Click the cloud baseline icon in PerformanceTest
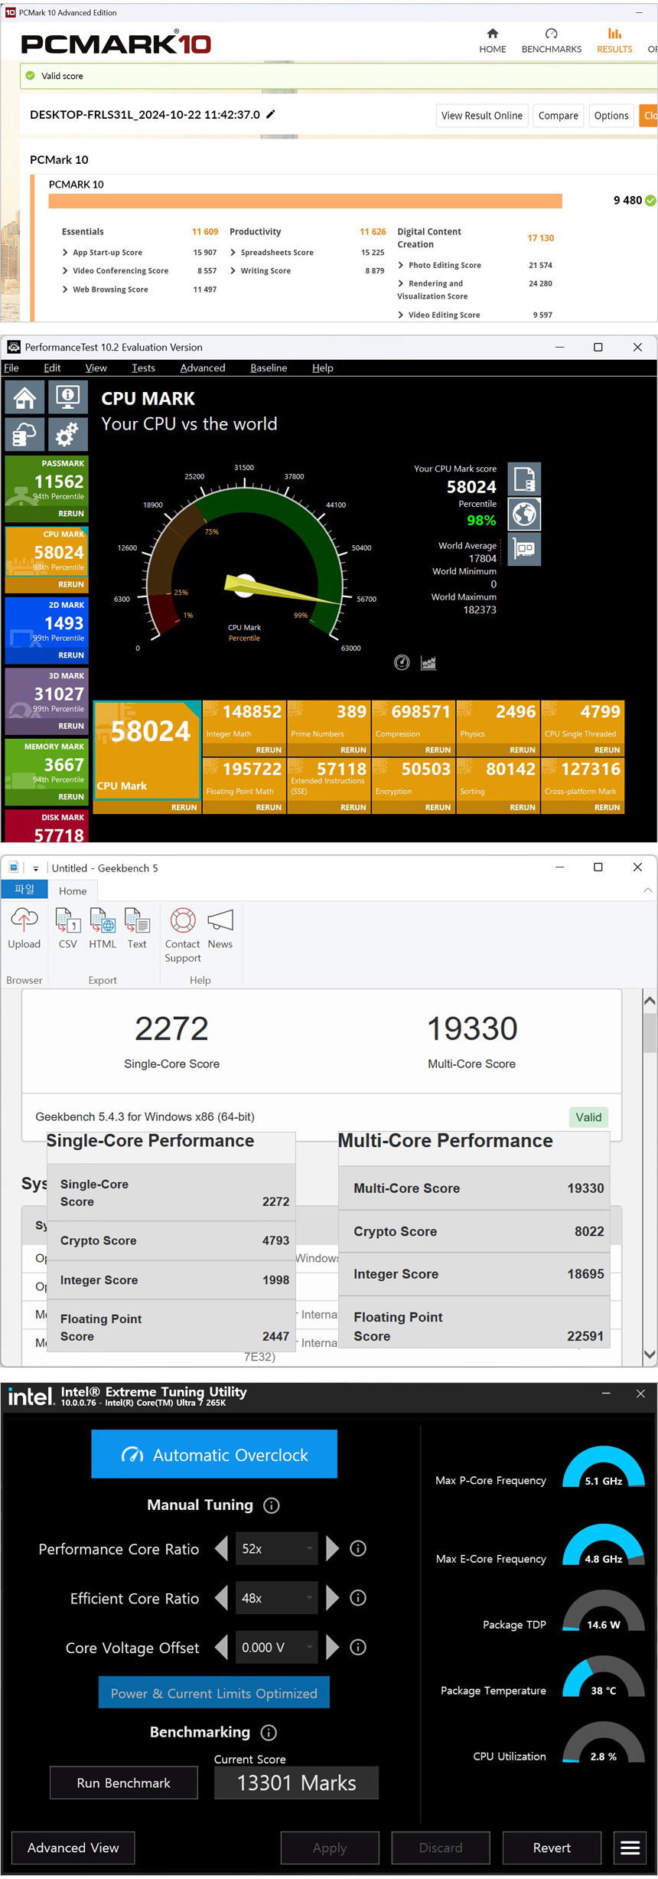 click(24, 434)
